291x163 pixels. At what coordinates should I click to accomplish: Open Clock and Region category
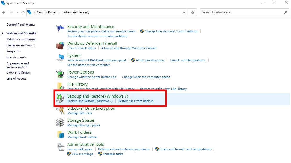18,72
